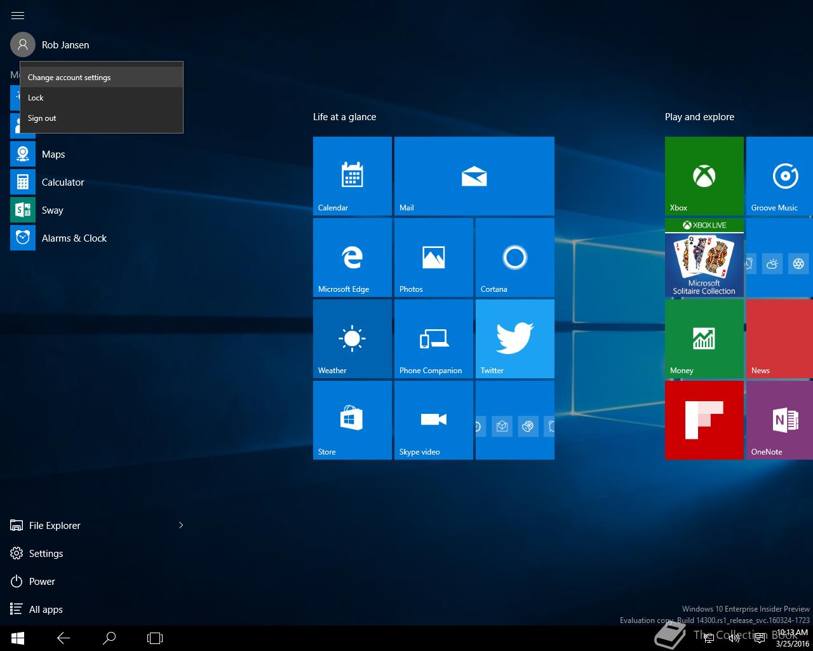The height and width of the screenshot is (651, 813).
Task: Open the Sway app
Action: [x=98, y=210]
